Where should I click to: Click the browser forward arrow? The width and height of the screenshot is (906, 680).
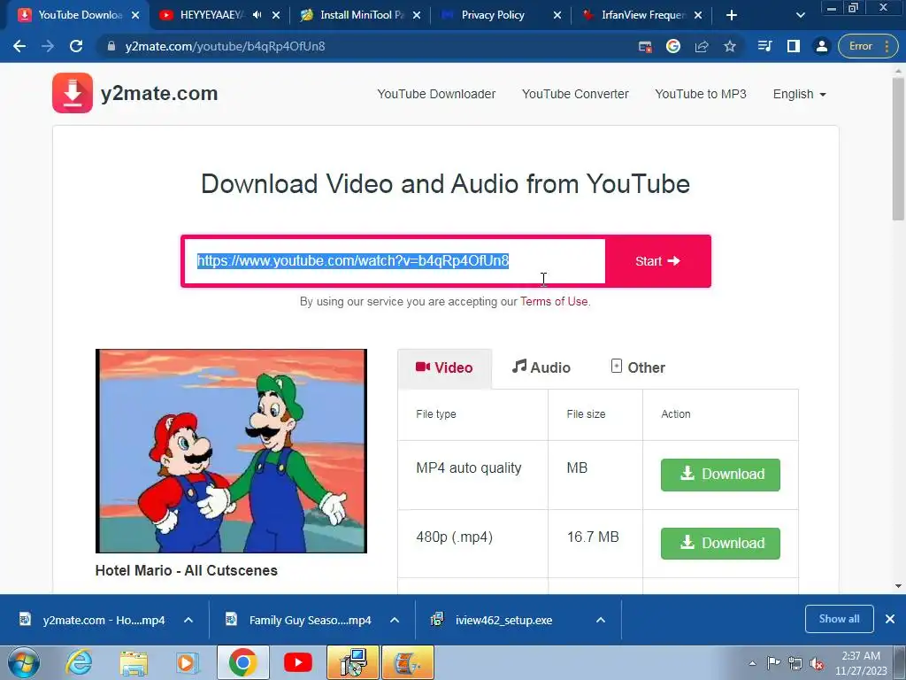click(48, 46)
